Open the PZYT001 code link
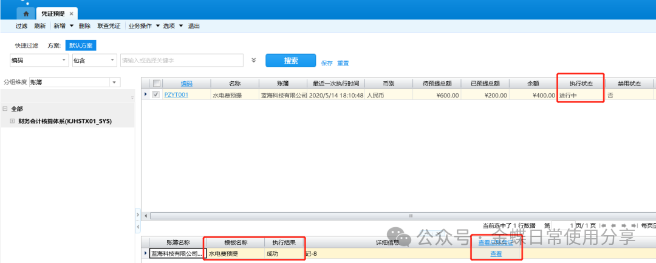 [x=176, y=95]
